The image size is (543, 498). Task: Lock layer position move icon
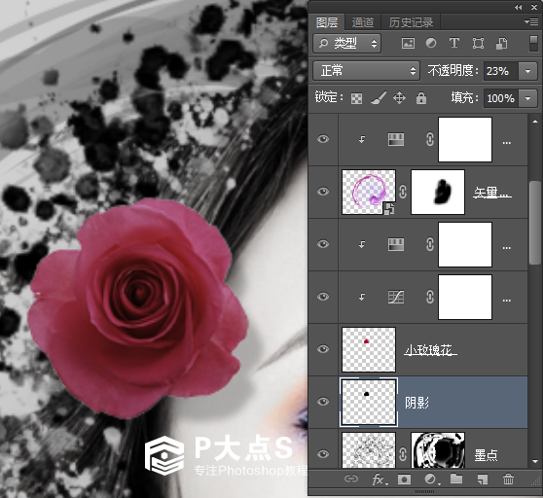click(x=399, y=98)
